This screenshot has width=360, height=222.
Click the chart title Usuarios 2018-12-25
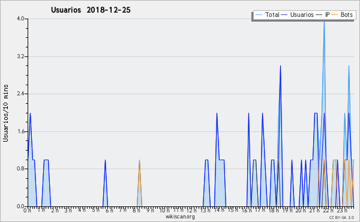pos(91,10)
